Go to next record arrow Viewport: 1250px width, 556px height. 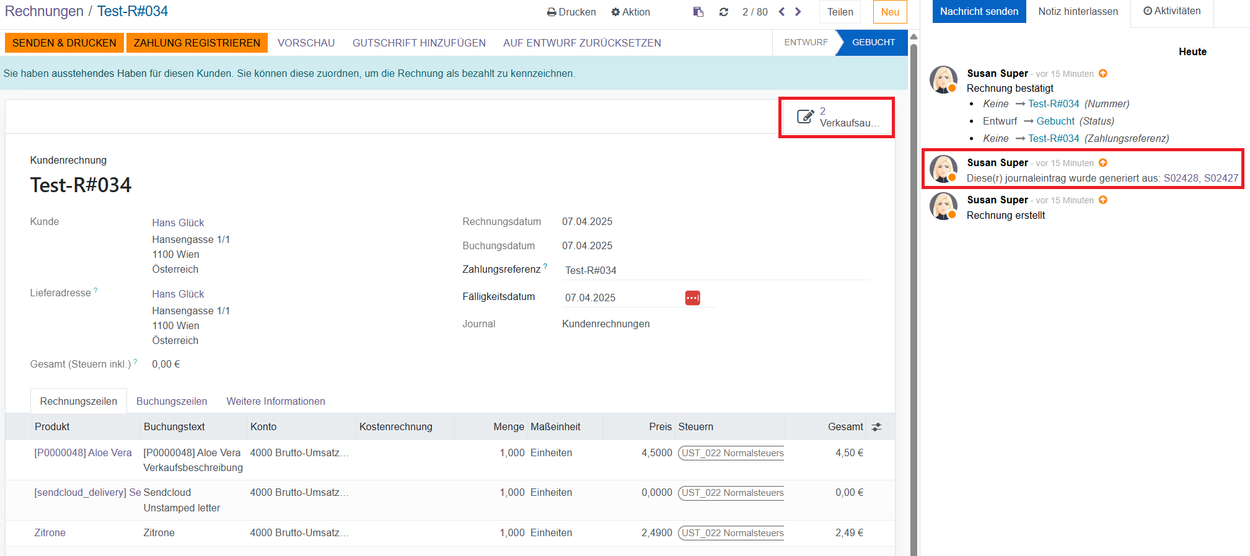798,12
